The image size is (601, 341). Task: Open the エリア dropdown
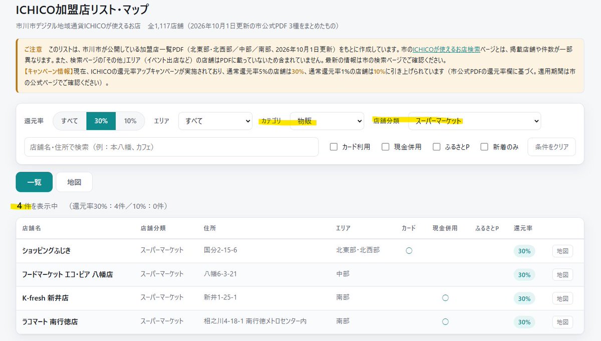(215, 121)
